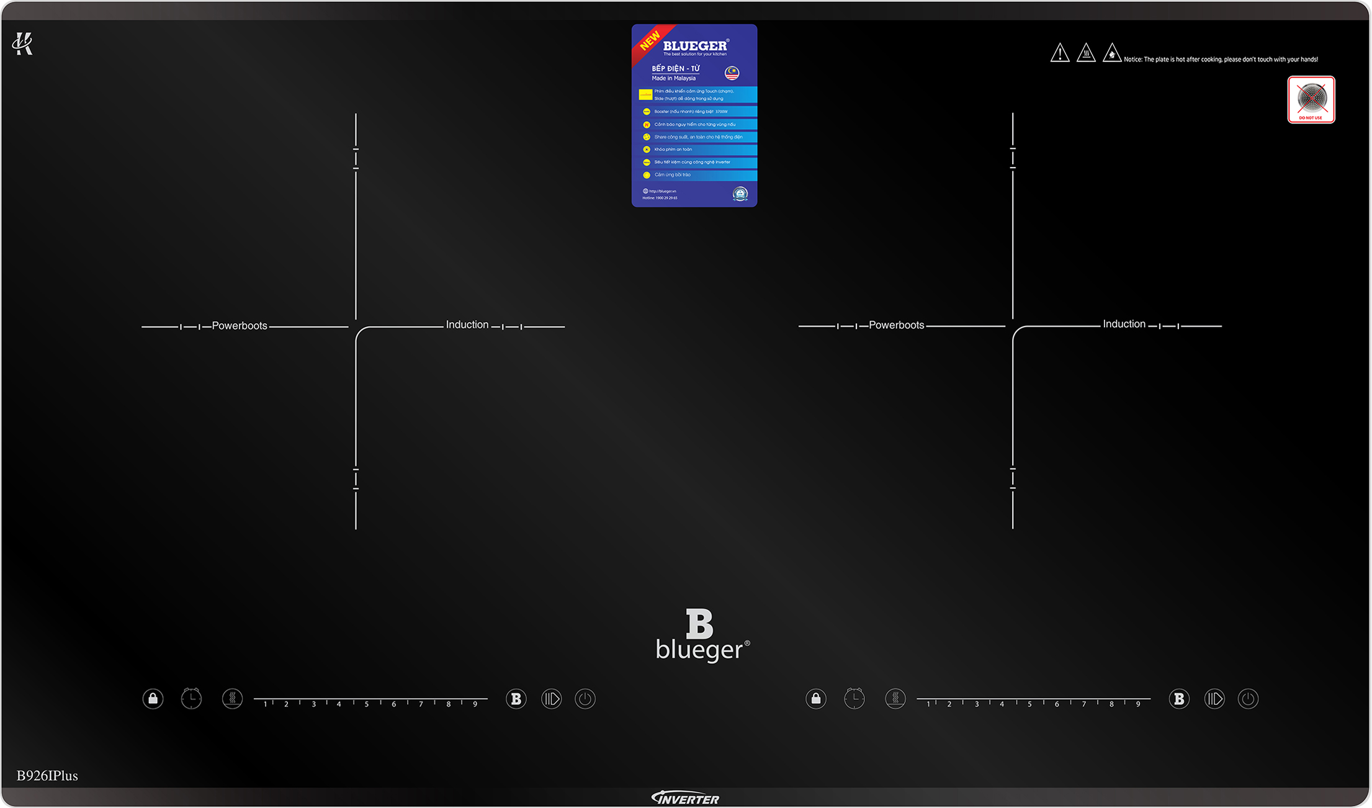
Task: Click the left zone Powerboots label
Action: [240, 326]
